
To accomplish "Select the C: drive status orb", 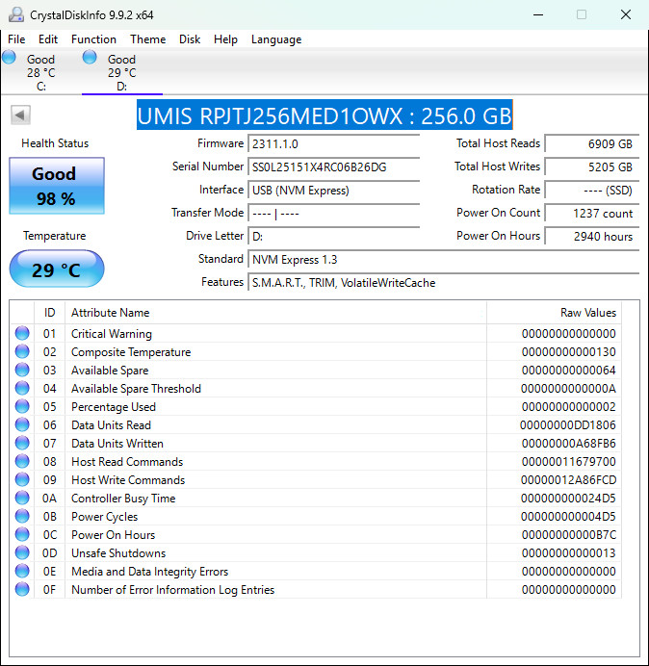I will point(9,57).
